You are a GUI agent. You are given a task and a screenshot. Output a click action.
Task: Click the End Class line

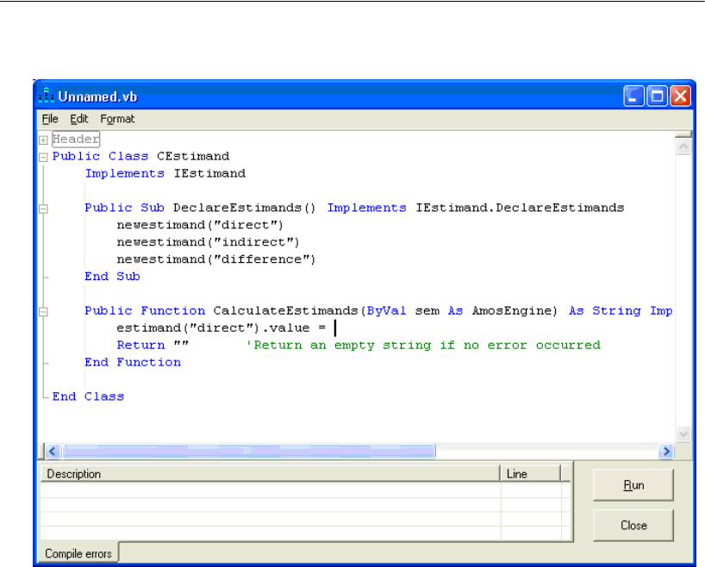(88, 396)
